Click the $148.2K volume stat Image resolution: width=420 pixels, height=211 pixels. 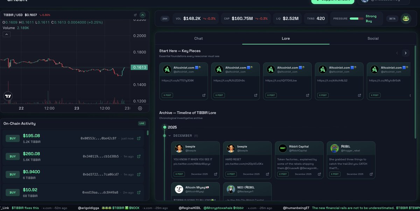[x=196, y=18]
